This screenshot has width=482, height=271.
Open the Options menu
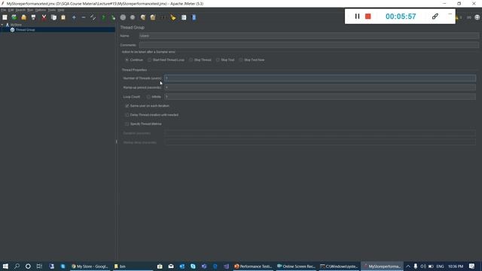pos(40,10)
